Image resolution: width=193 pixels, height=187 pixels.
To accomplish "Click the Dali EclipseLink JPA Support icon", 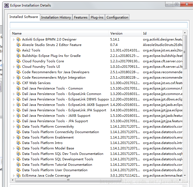I will pyautogui.click(x=19, y=110).
